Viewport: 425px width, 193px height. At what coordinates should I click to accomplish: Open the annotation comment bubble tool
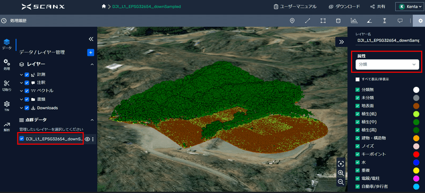click(400, 21)
